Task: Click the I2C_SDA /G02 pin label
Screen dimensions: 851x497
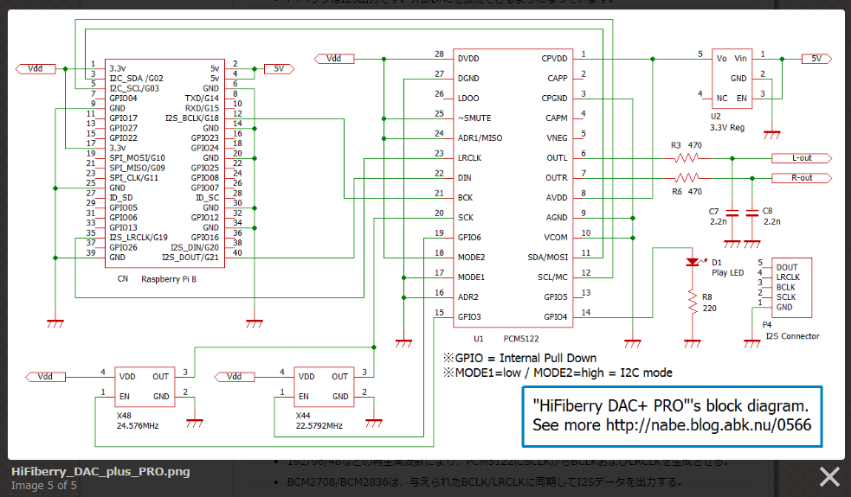Action: (x=136, y=79)
